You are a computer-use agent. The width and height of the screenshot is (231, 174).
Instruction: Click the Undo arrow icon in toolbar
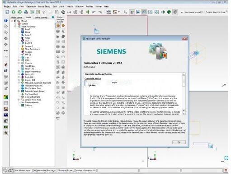point(94,12)
